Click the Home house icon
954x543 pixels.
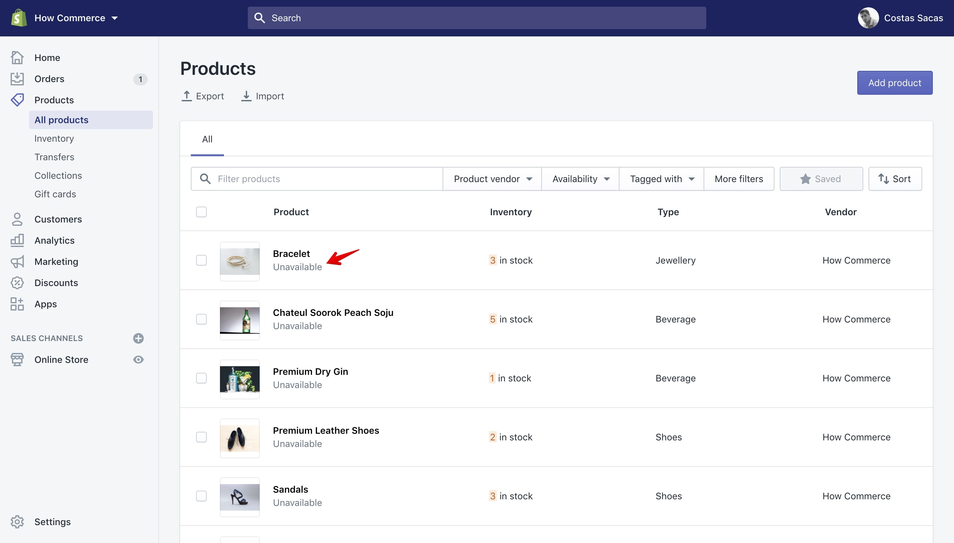point(17,58)
